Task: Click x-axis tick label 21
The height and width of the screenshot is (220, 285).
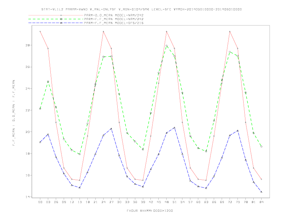Action: tap(95, 202)
